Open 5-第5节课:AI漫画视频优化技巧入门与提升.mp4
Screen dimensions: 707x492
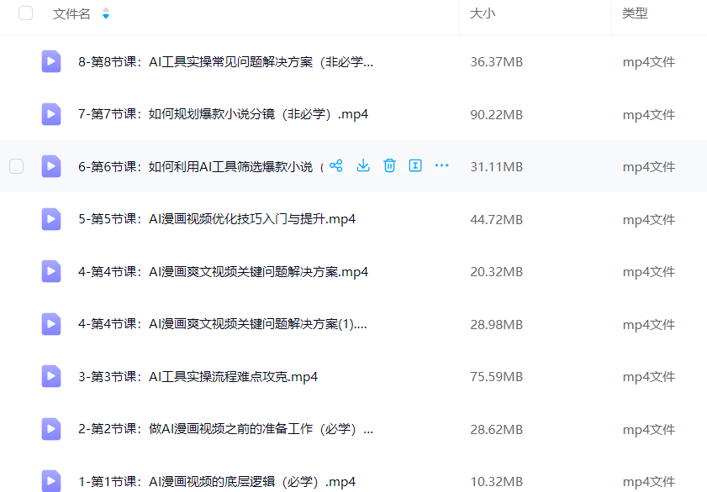tap(217, 219)
